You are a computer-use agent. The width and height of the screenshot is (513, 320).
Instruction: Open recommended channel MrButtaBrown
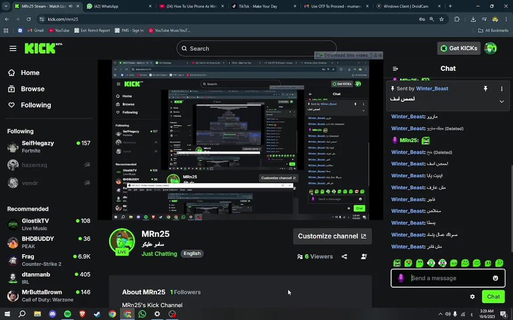pos(49,296)
